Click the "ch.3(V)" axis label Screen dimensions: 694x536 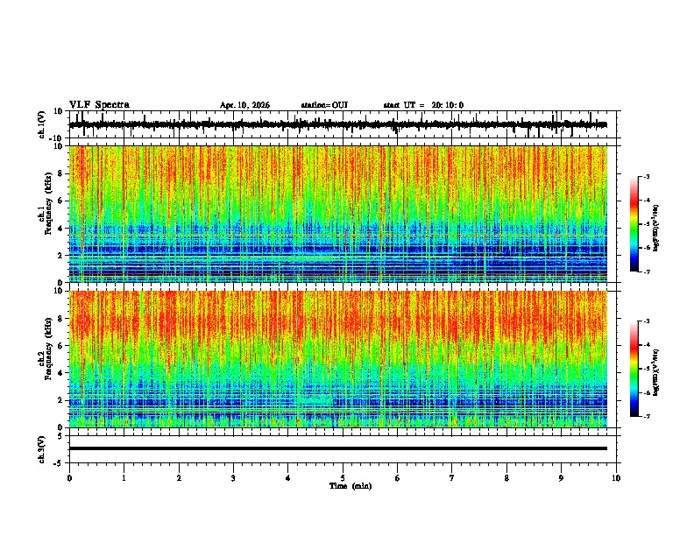coord(42,449)
